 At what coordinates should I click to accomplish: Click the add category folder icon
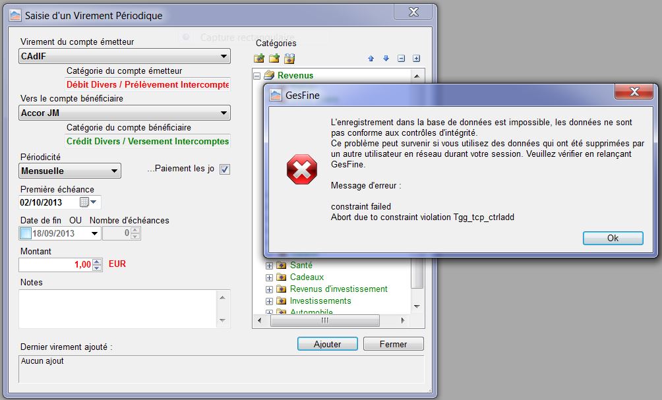coord(259,59)
